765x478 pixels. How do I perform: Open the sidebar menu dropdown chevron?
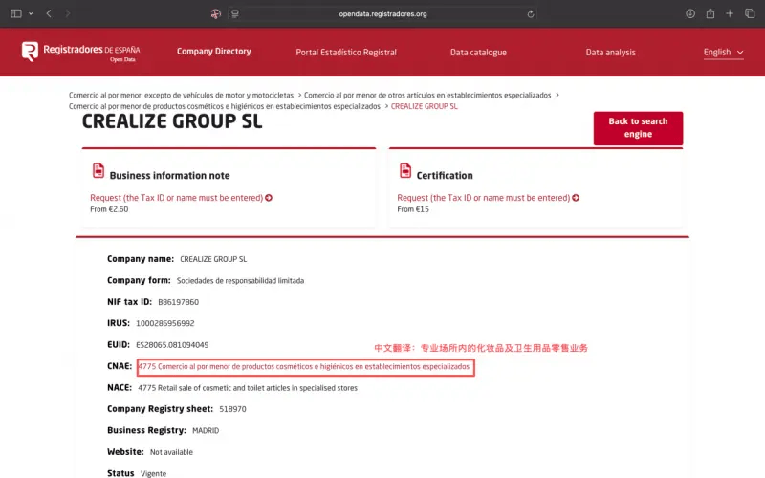(31, 13)
